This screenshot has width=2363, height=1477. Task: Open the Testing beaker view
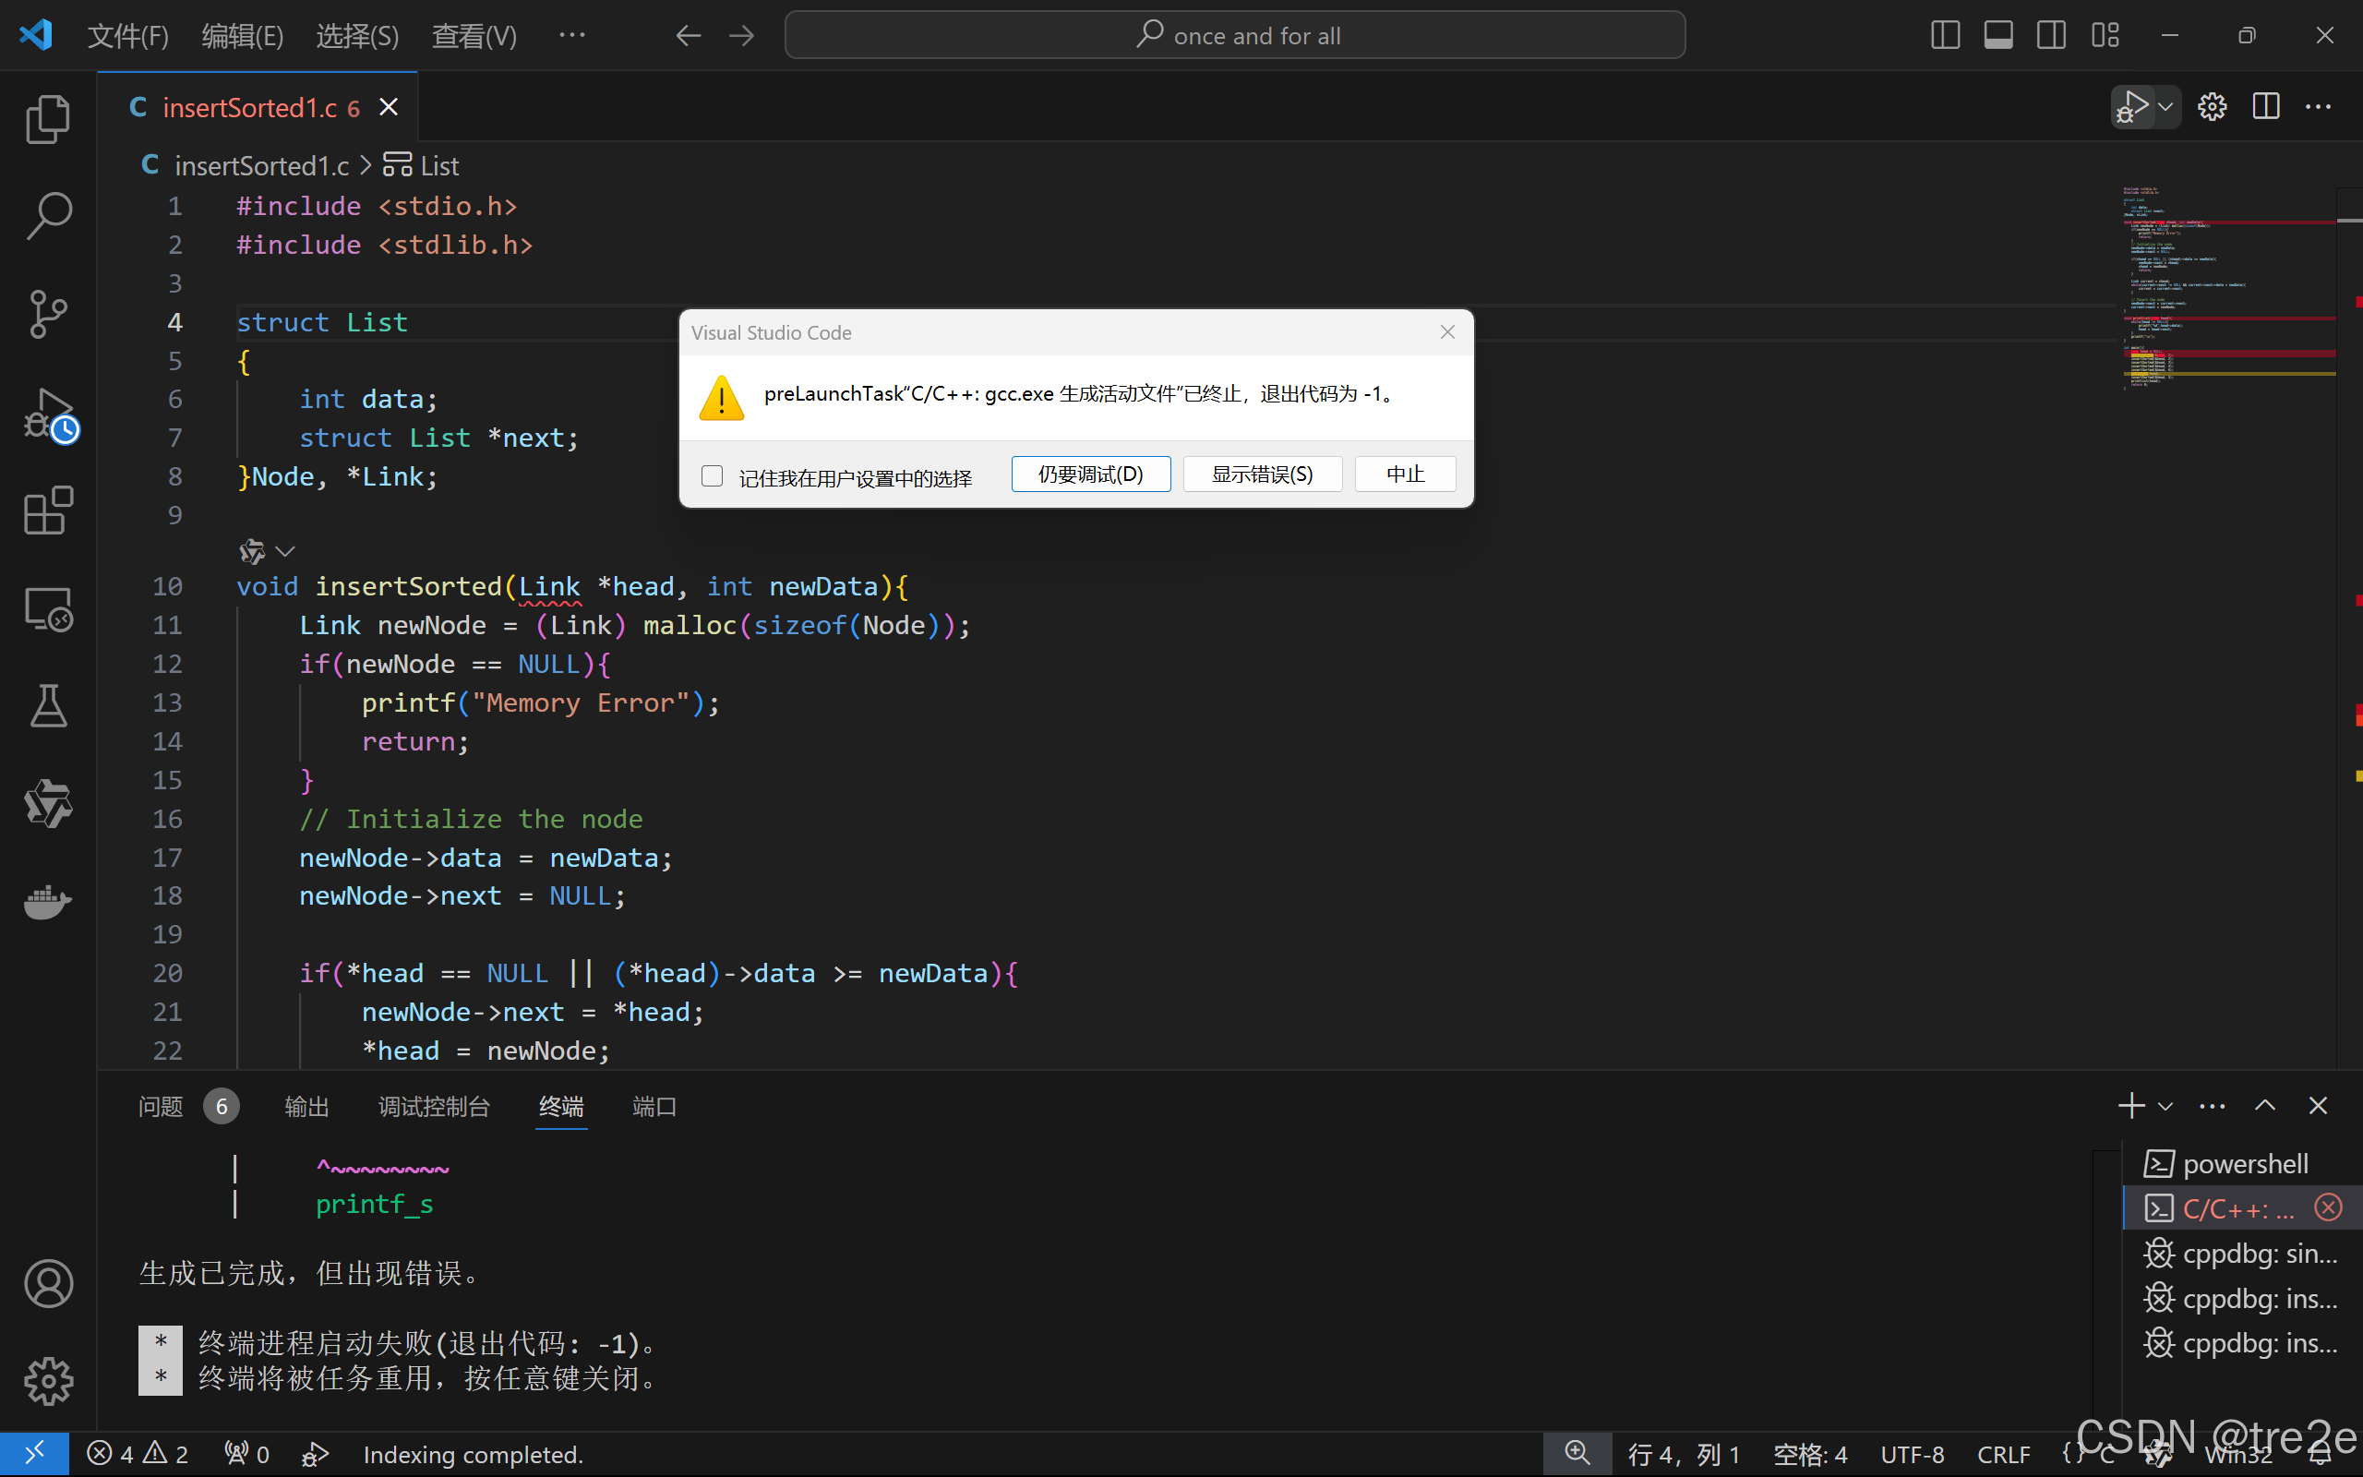(x=48, y=705)
